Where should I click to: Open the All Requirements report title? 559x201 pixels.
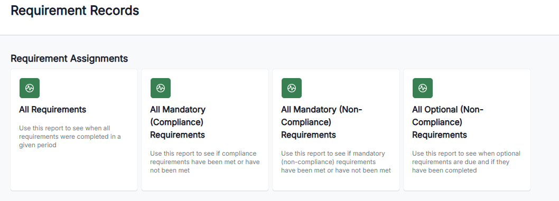point(53,110)
